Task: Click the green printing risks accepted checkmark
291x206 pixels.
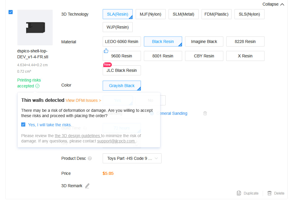Action: coord(37,86)
